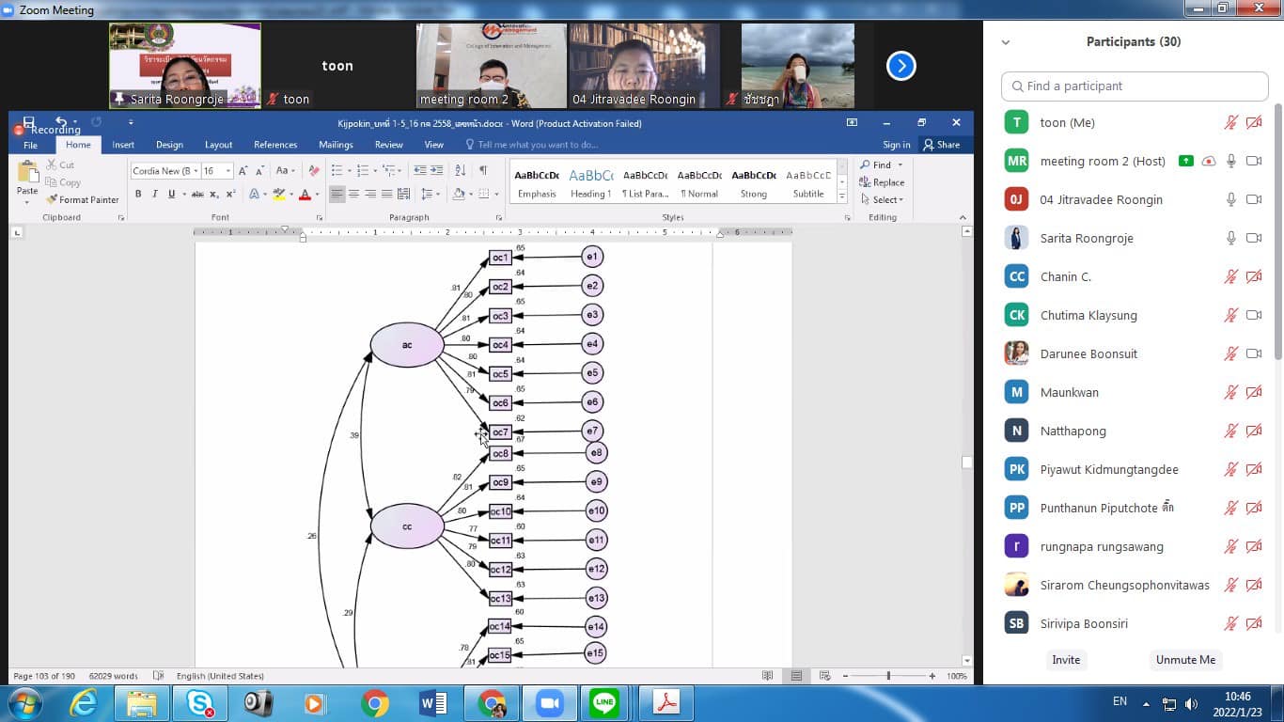Toggle muted microphone for Darunee Boonsuit
This screenshot has width=1284, height=722.
click(1230, 353)
